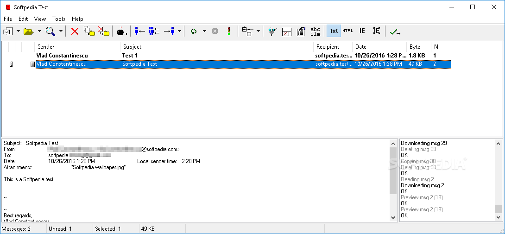Sort by the Recipient column header

[333, 47]
